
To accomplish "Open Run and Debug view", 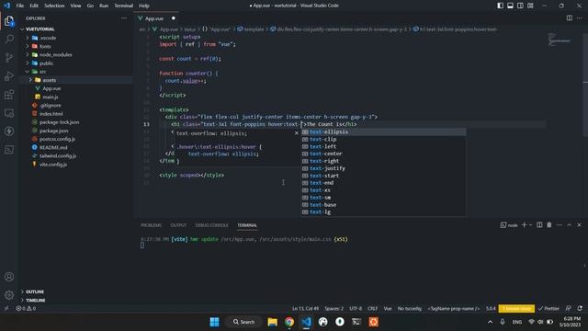I will (9, 75).
